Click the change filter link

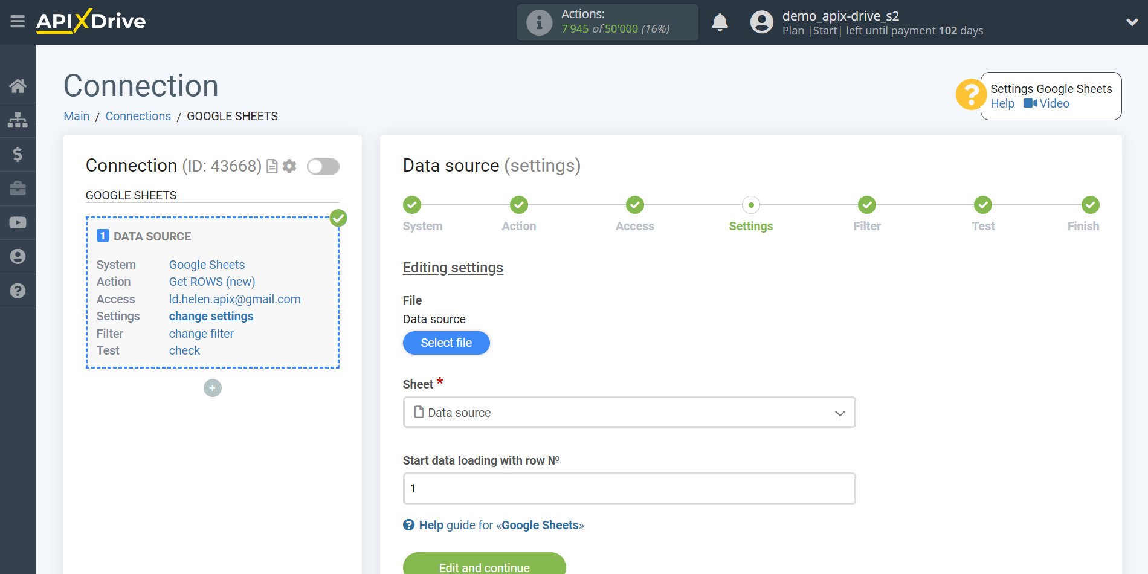[x=201, y=334]
